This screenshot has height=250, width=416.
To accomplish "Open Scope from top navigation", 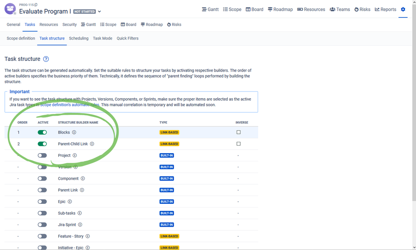I will click(x=232, y=9).
